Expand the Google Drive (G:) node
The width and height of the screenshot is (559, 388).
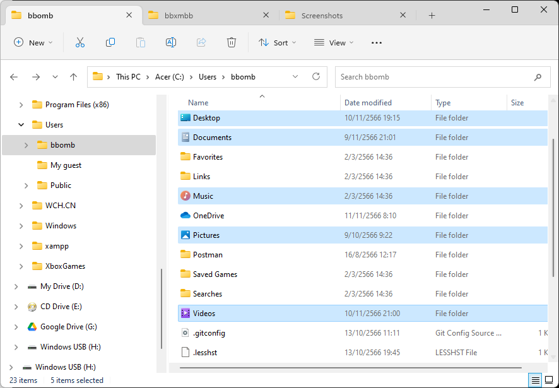[x=16, y=327]
